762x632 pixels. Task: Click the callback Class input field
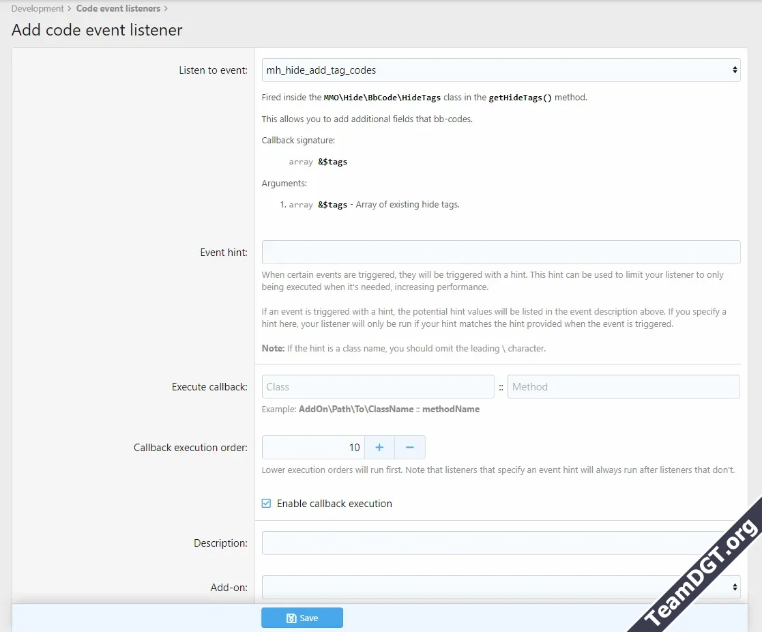tap(378, 387)
